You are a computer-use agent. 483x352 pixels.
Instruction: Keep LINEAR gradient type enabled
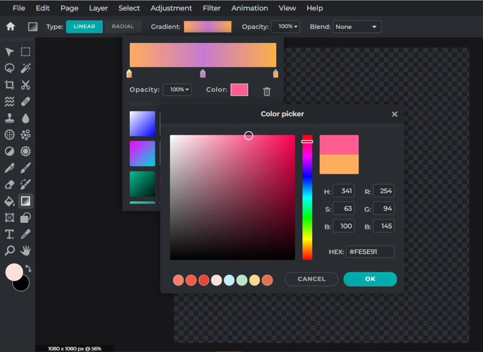(84, 26)
